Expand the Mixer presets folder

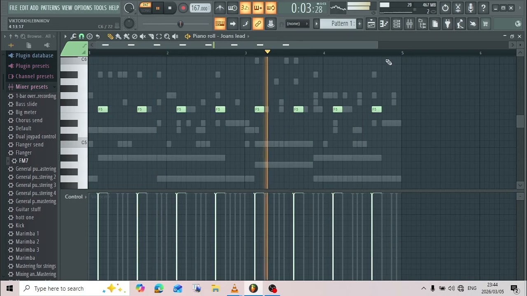pyautogui.click(x=32, y=87)
